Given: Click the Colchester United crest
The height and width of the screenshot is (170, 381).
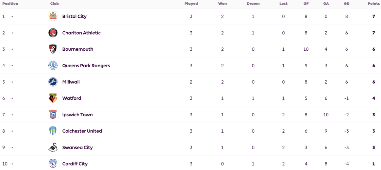Looking at the screenshot, I should (x=53, y=131).
